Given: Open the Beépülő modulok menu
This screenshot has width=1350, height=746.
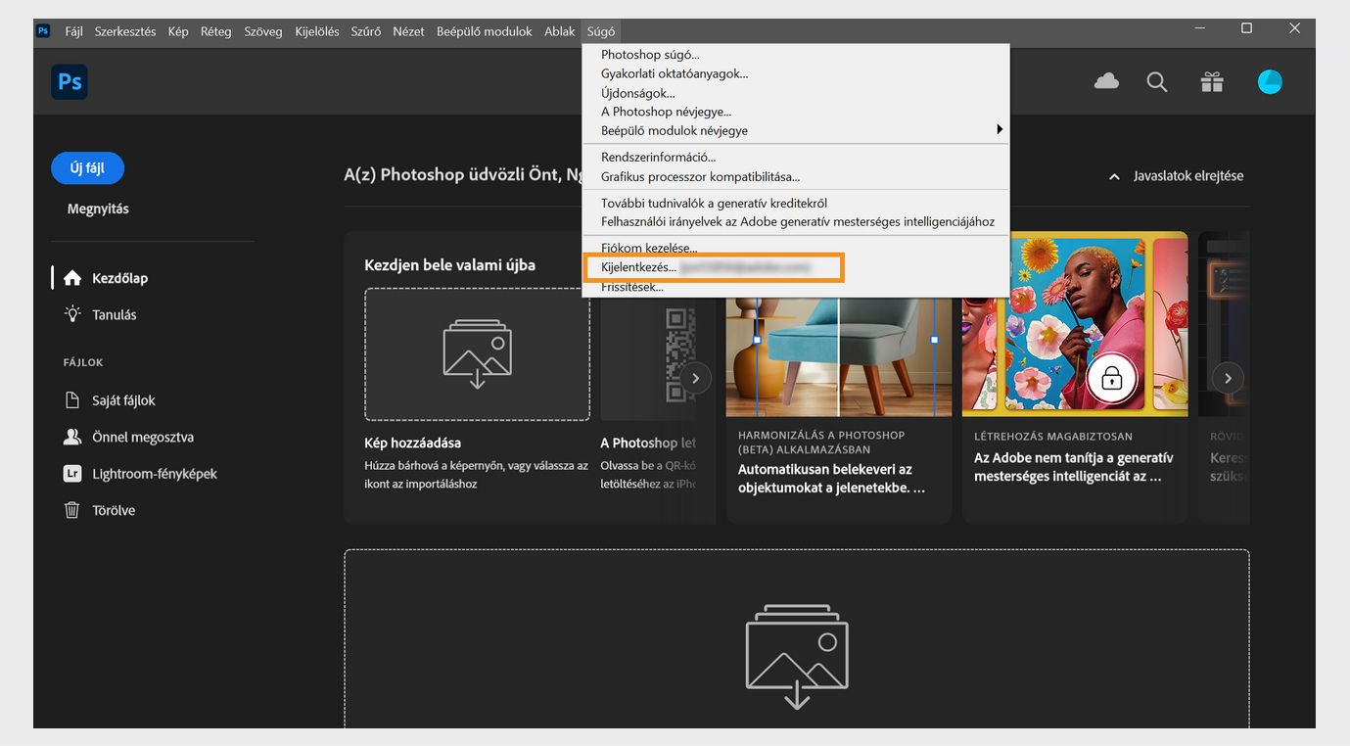Looking at the screenshot, I should coord(485,31).
